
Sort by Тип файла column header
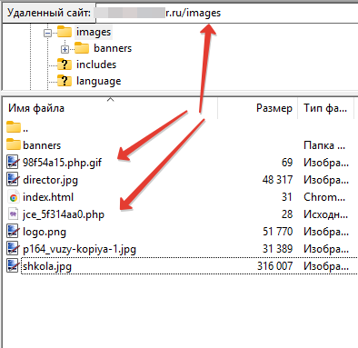[x=325, y=108]
